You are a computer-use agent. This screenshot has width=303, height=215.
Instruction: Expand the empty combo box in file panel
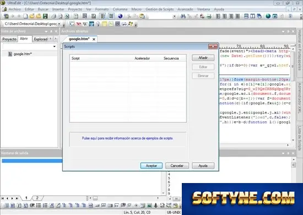pyautogui.click(x=55, y=46)
